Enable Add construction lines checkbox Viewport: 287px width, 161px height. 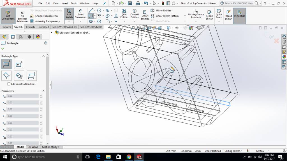[x=9, y=84]
